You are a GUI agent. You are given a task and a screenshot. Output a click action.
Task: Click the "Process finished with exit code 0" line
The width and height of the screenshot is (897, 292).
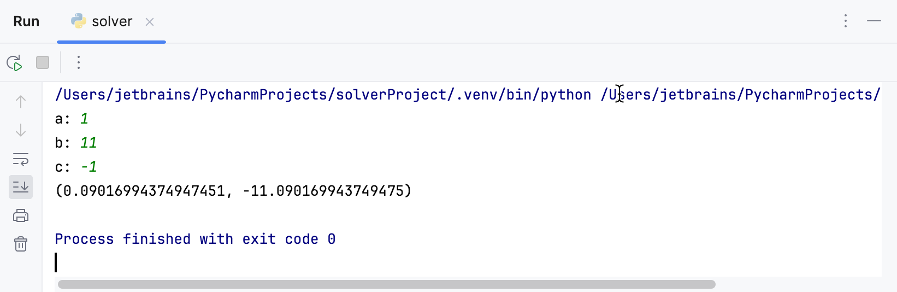pyautogui.click(x=195, y=240)
